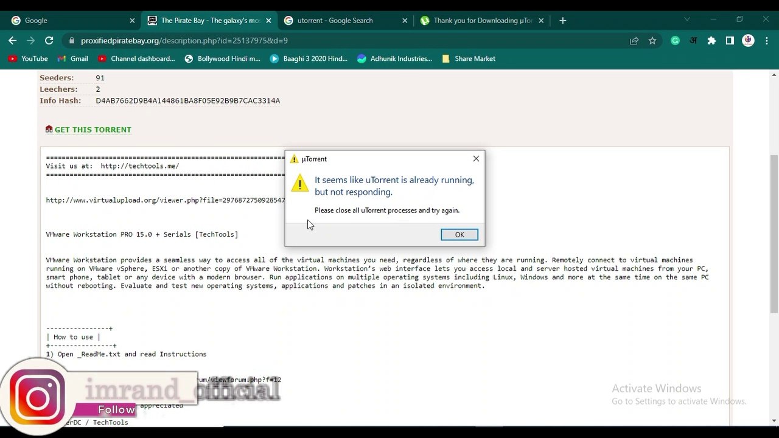Click the share page icon
Viewport: 779px width, 438px height.
[634, 41]
